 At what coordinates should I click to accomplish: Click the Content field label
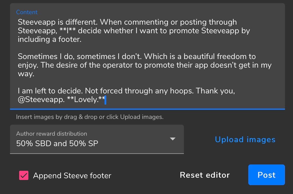27,12
